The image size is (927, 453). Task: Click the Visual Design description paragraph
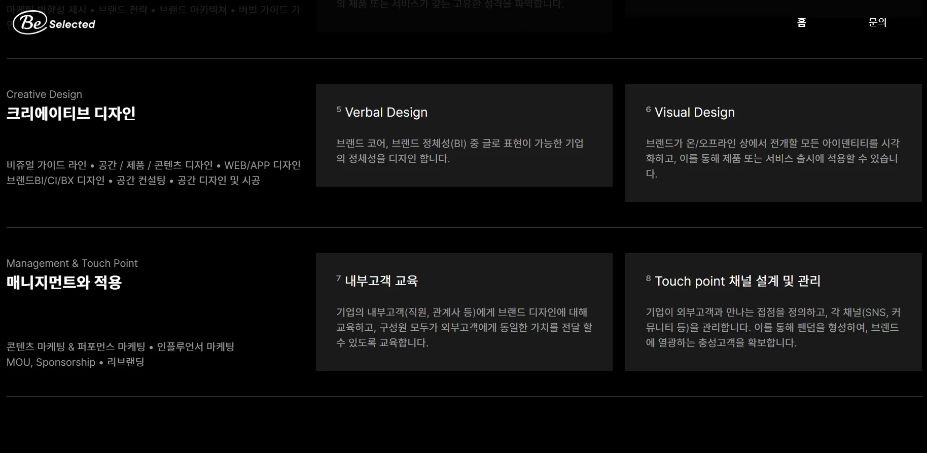772,158
